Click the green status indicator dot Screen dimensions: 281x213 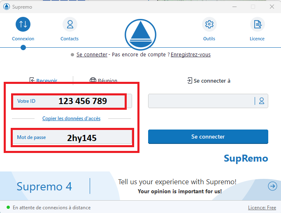coord(8,208)
